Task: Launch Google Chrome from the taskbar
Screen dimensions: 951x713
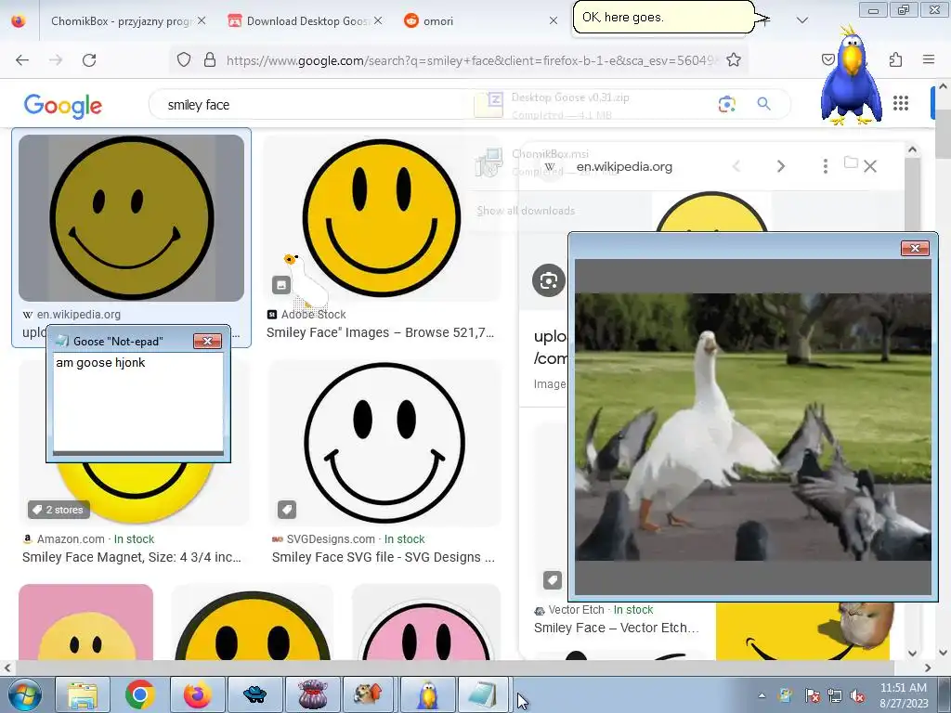Action: (x=140, y=694)
